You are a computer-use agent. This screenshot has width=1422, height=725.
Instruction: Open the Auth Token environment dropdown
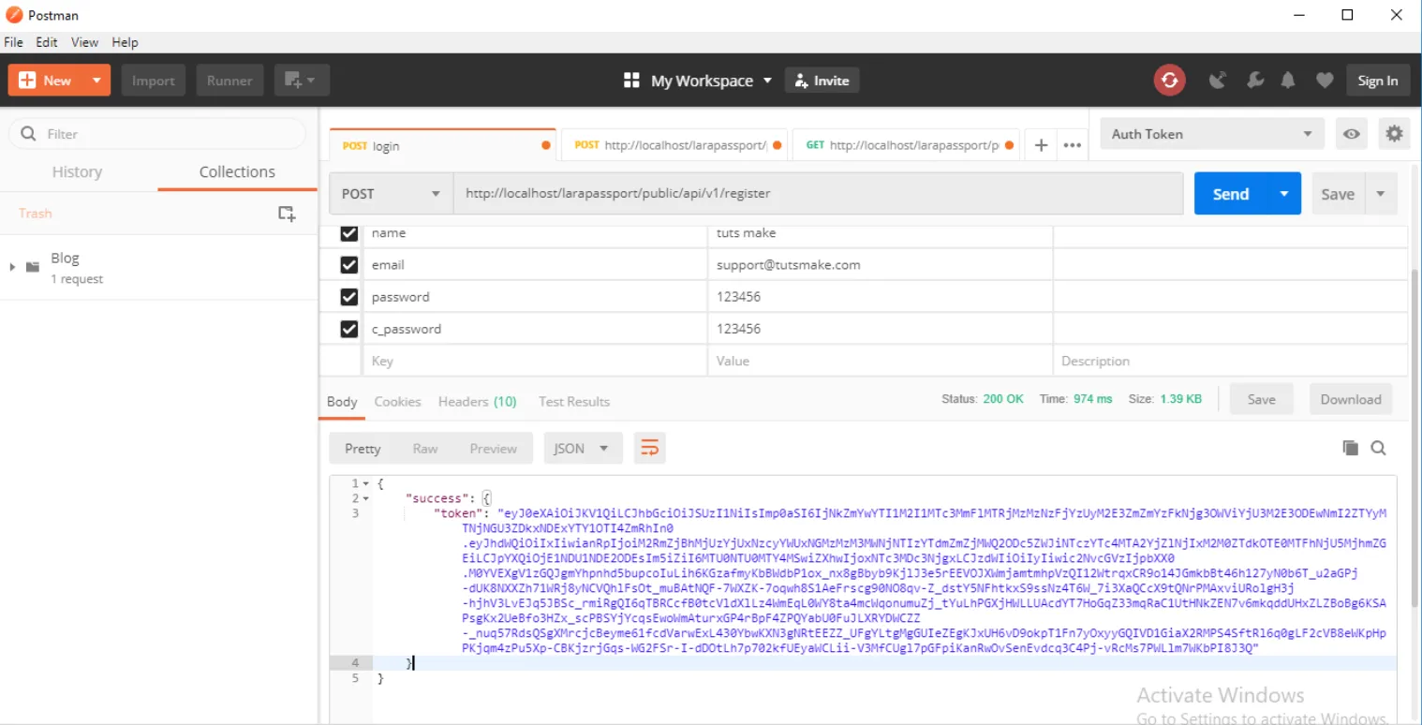pos(1212,134)
